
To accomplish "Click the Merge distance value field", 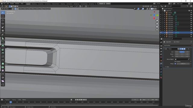I will tap(183, 64).
